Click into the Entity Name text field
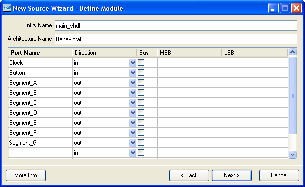This screenshot has width=305, height=187. click(176, 26)
